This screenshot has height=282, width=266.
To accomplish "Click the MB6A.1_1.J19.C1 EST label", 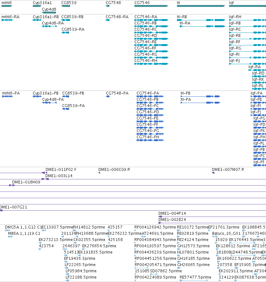I will [x=24, y=233].
